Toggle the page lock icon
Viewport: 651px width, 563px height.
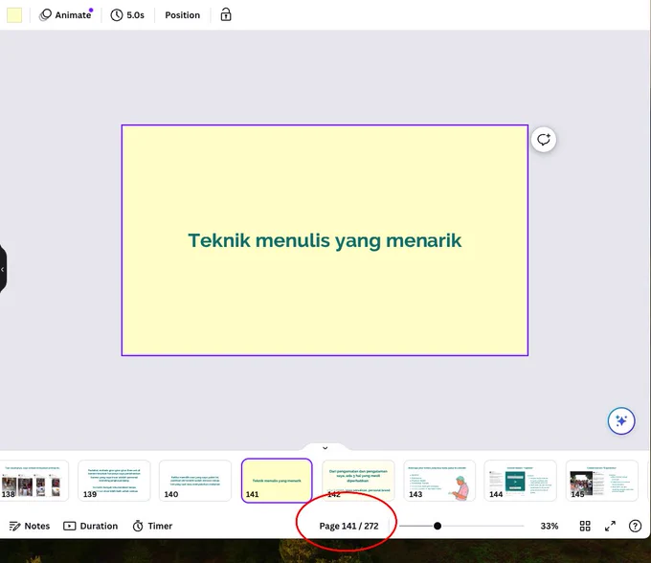226,14
